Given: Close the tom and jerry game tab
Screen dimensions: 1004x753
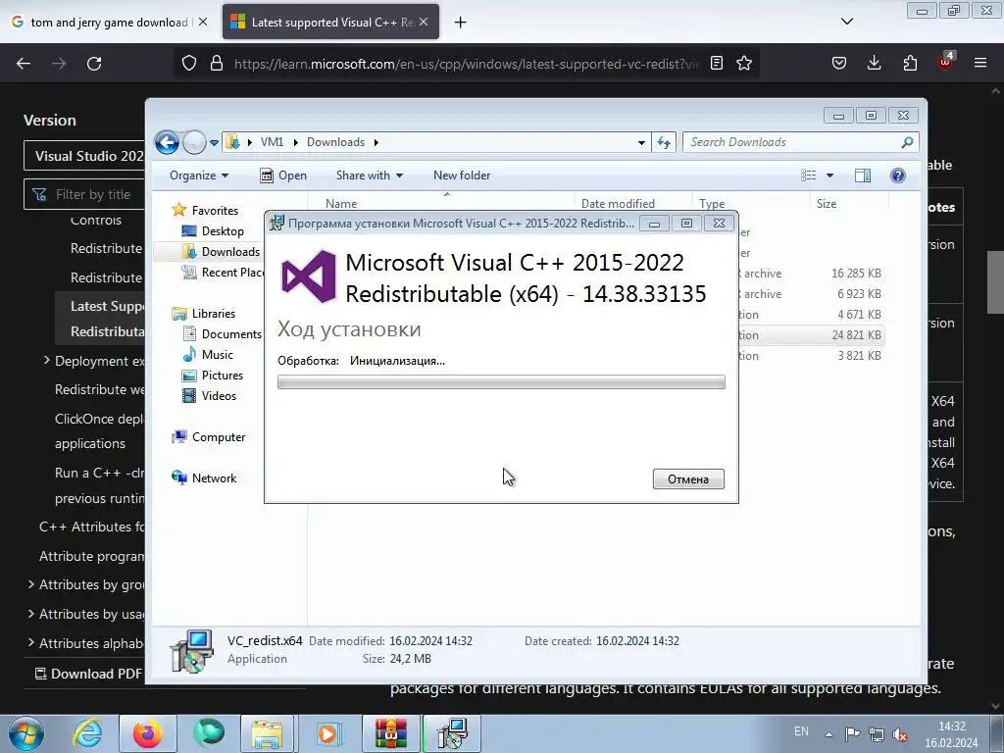Looking at the screenshot, I should (203, 23).
